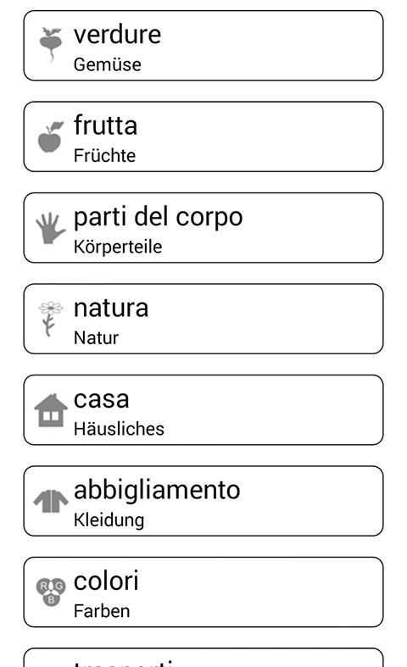Viewport: 407px width, 667px height.
Task: Click the Kleidung subtitle text
Action: pyautogui.click(x=109, y=520)
